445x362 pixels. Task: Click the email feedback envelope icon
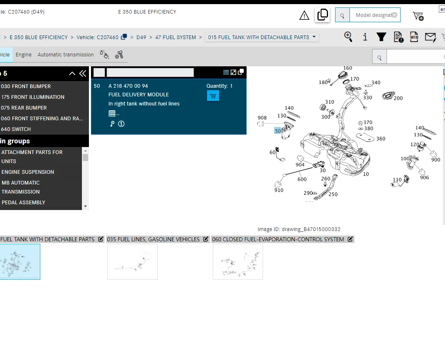(430, 37)
